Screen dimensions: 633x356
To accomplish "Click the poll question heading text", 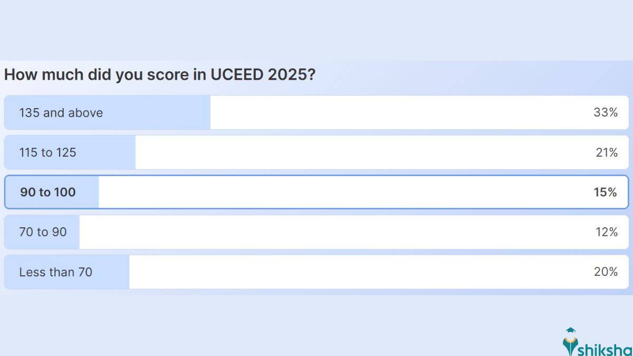I will click(x=158, y=74).
